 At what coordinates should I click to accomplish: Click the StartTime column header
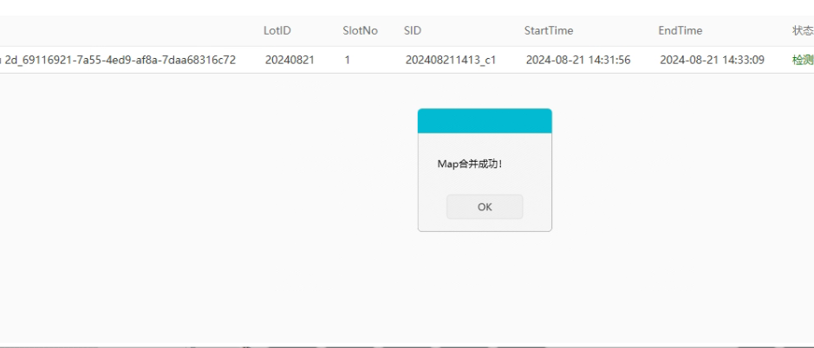(x=549, y=30)
